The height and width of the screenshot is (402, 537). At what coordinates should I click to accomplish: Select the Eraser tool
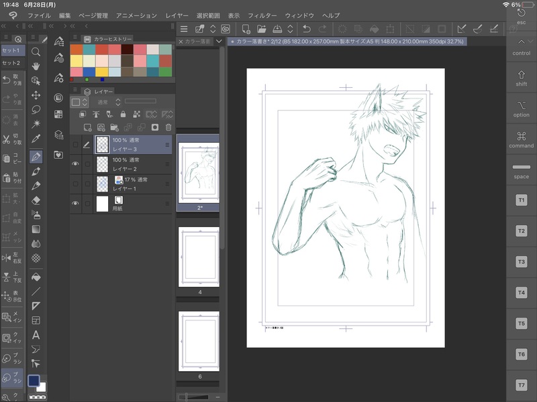point(36,200)
